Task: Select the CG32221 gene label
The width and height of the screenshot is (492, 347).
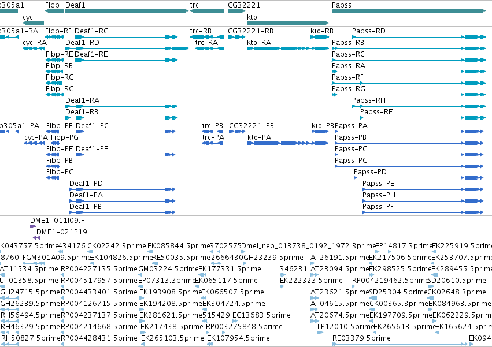Action: pos(244,5)
